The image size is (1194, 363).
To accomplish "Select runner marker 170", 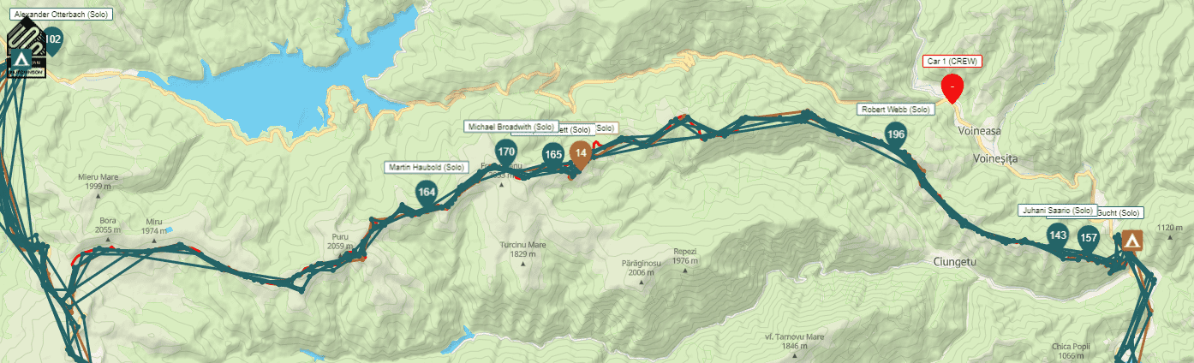I will [505, 152].
